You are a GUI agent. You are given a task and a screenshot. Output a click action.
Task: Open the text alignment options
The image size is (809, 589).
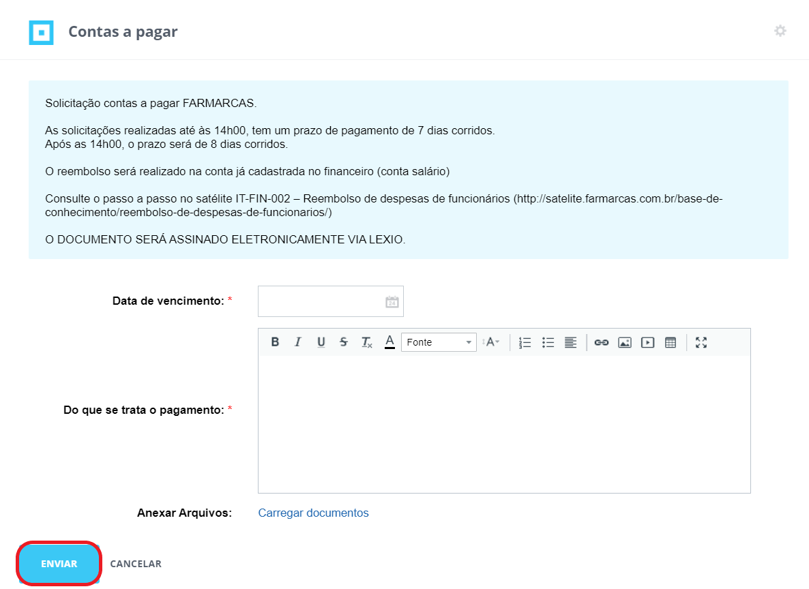click(570, 342)
